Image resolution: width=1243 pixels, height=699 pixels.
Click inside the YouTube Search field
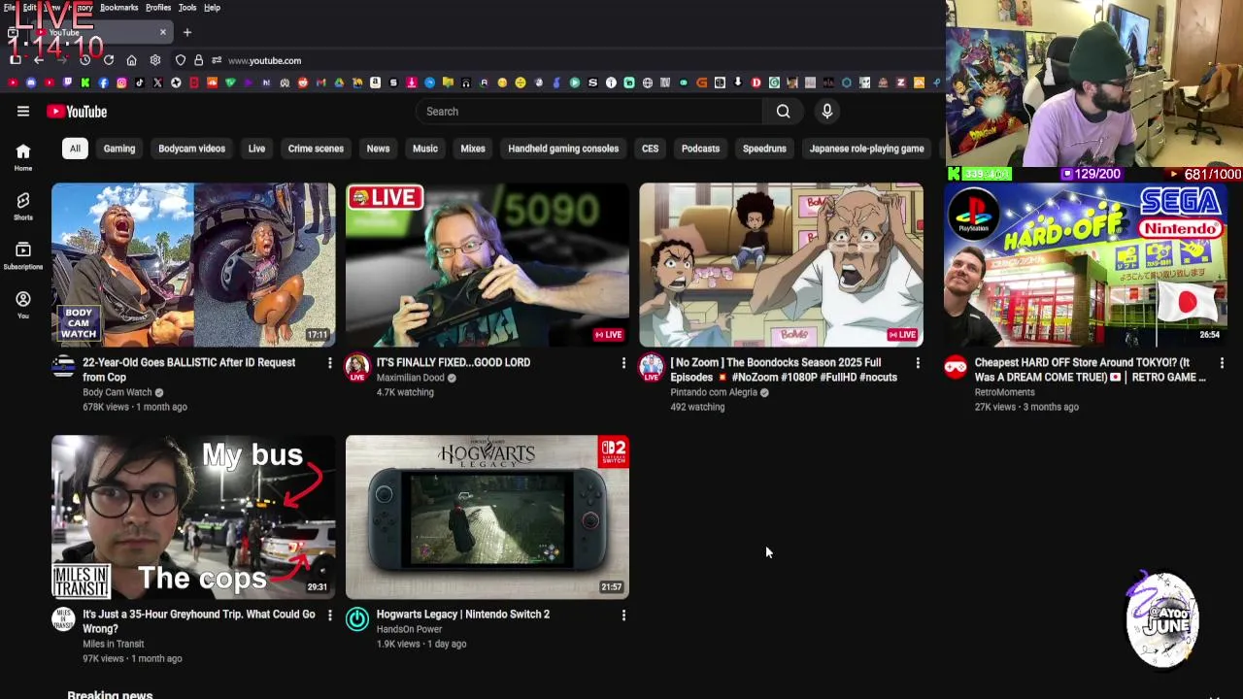pyautogui.click(x=589, y=112)
